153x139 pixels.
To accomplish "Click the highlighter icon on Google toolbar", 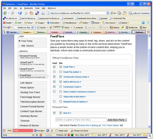I will pyautogui.click(x=122, y=27).
